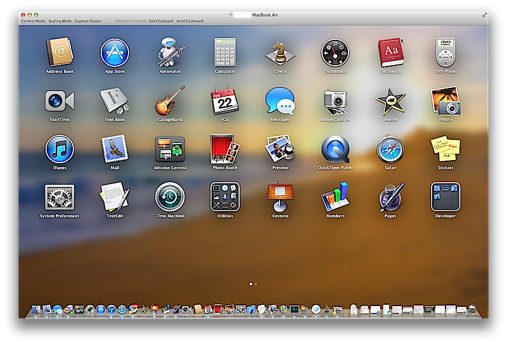Screen dimensions: 507x344
Task: Click the FaceTime camera in the Dock
Action: tap(186, 309)
